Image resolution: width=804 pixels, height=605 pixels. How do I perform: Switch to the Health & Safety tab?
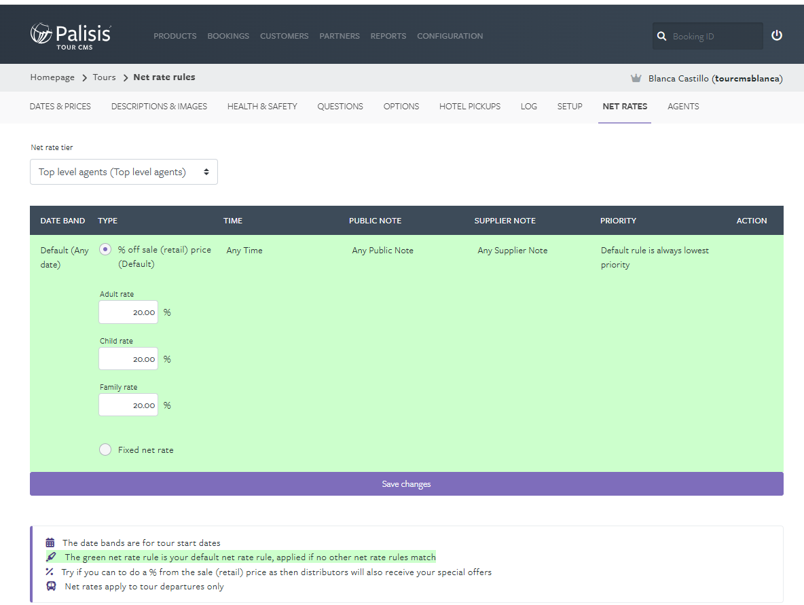click(x=262, y=107)
